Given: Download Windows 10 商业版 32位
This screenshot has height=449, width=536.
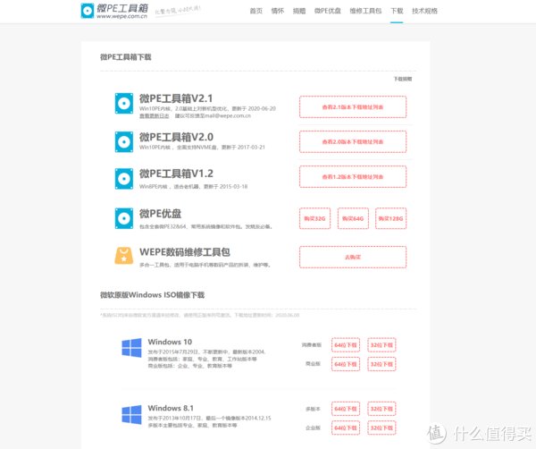Looking at the screenshot, I should coord(381,364).
